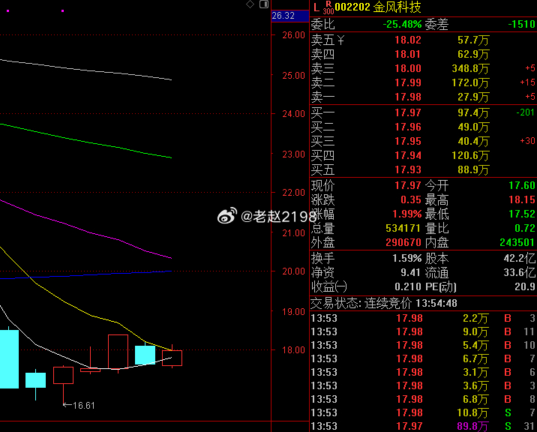Click the 交易状态 连续竞价 status line
The image size is (537, 432).
pos(383,303)
